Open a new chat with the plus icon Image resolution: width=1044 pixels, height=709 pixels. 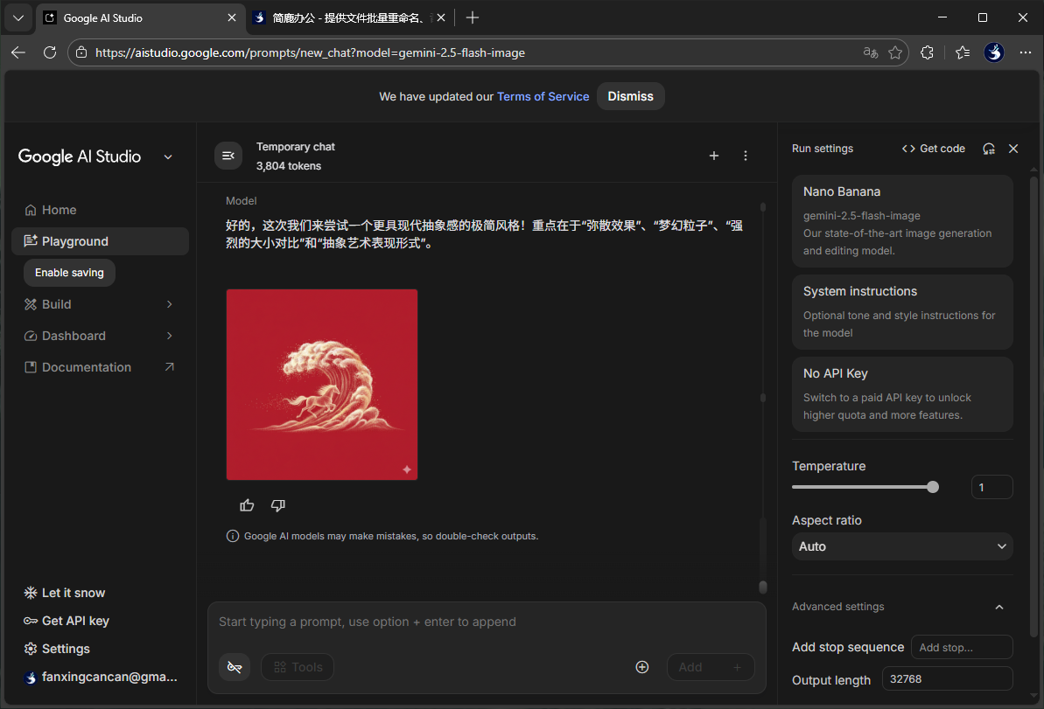tap(714, 155)
